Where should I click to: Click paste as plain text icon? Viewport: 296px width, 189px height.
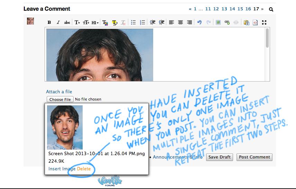pos(246,23)
